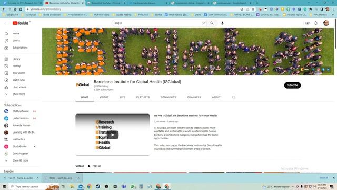337x190 pixels.
Task: Open options arrow for Tip #1 download
Action: point(37,178)
